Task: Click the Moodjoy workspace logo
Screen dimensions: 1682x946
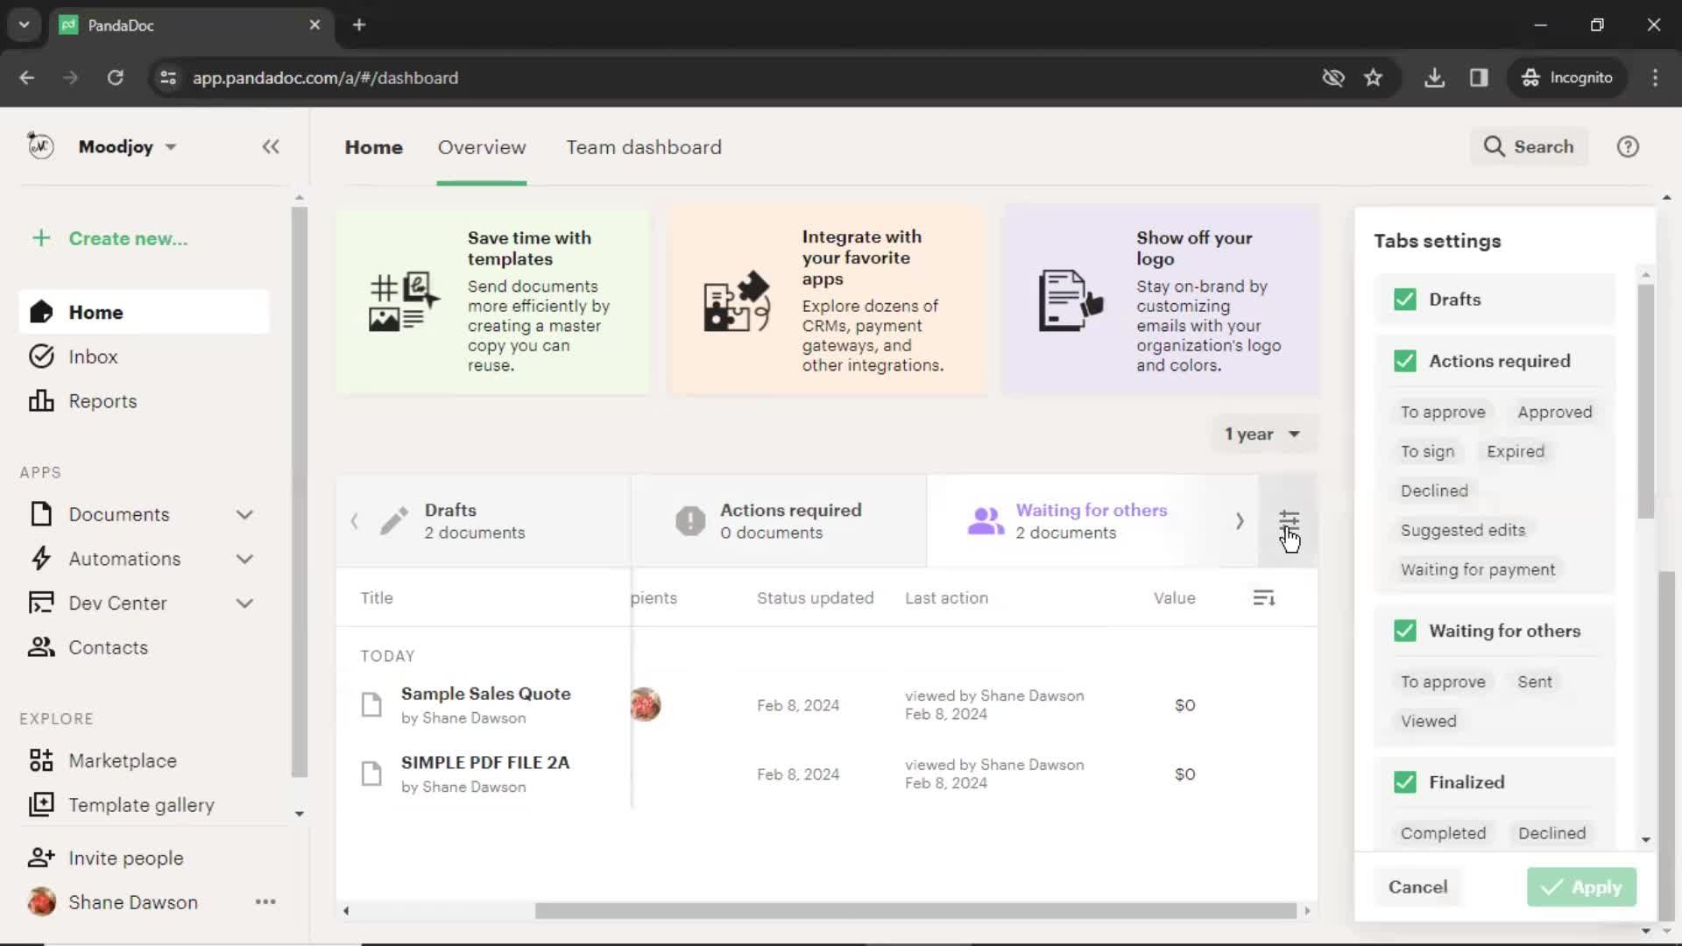Action: pyautogui.click(x=40, y=145)
